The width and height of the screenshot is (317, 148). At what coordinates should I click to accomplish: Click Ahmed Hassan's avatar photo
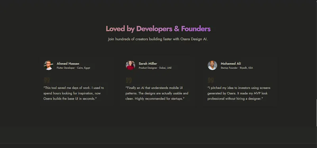[x=48, y=65]
